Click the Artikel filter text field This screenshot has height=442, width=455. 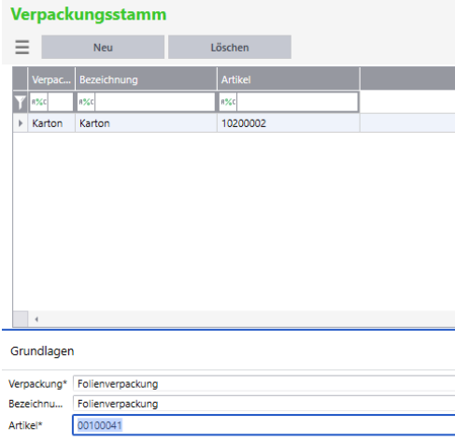tap(297, 102)
